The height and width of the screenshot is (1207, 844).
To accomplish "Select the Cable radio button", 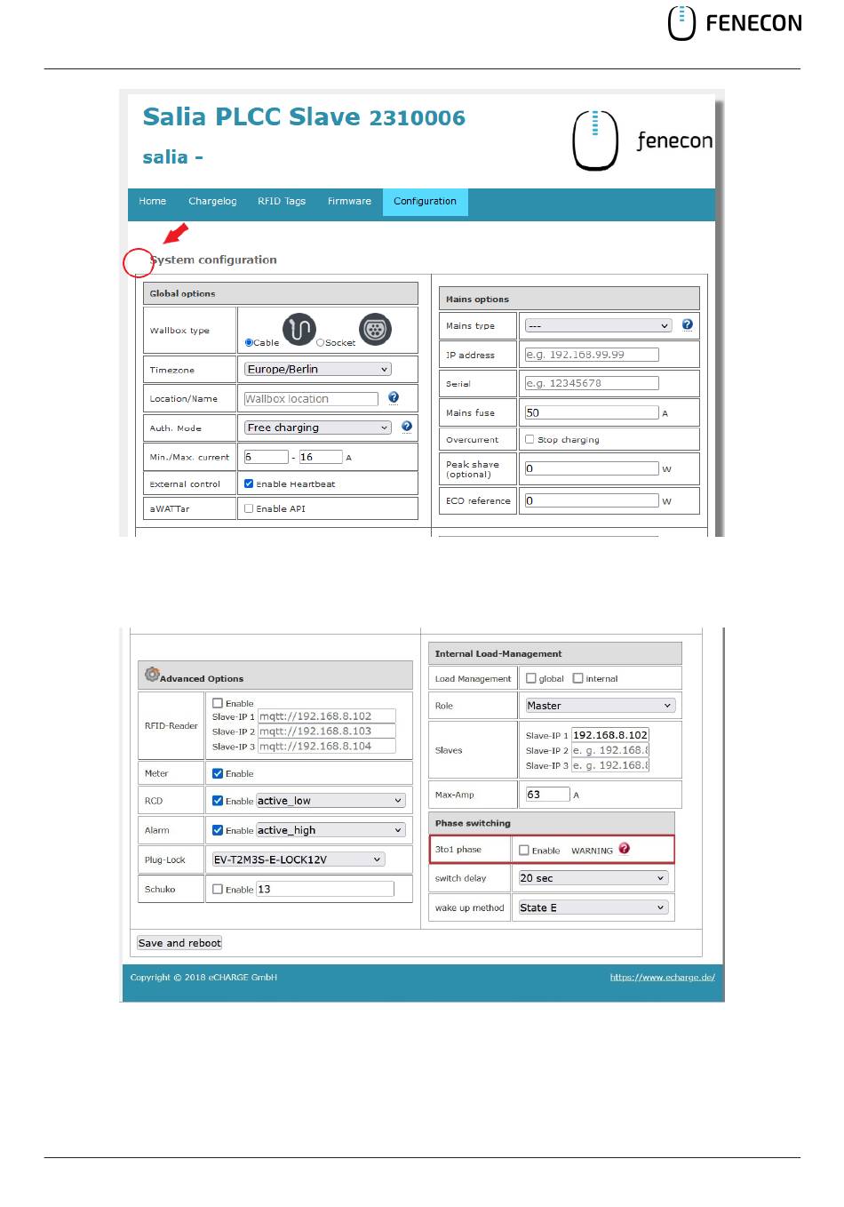I will (x=249, y=342).
